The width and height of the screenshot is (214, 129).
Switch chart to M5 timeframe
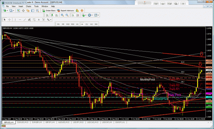coord(63,24)
